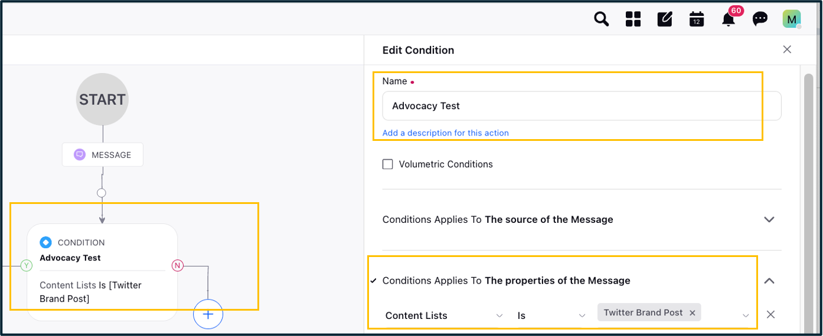
Task: Open the app launcher grid icon
Action: coord(633,19)
